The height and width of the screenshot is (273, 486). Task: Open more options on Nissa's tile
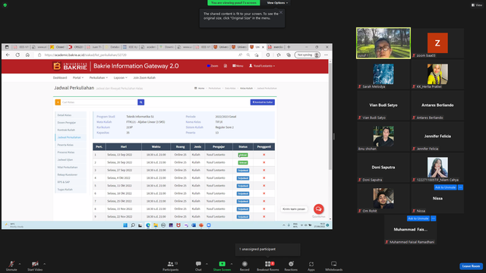click(x=460, y=187)
